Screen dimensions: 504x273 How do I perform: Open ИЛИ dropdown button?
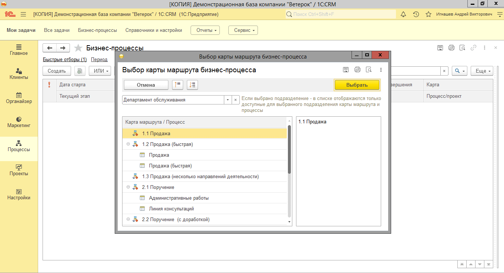tap(100, 71)
